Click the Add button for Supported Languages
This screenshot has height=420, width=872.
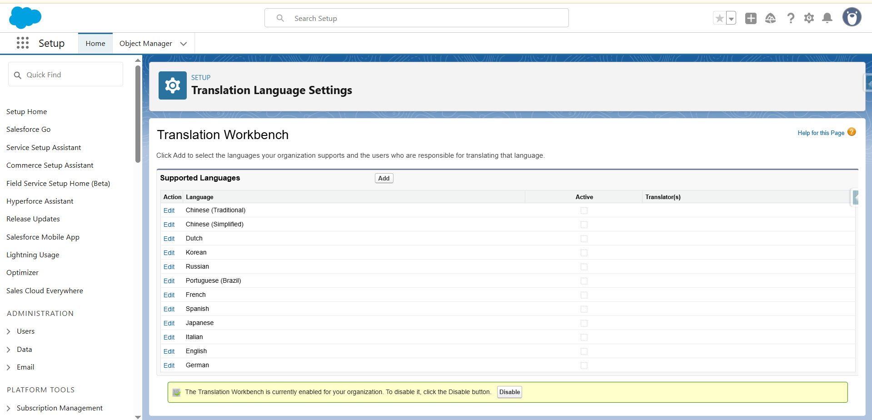pyautogui.click(x=384, y=178)
